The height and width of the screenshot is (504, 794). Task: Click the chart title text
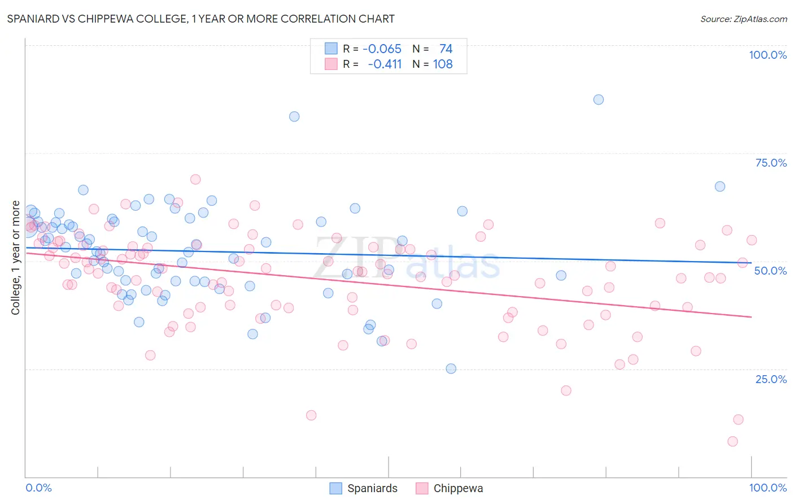click(x=200, y=19)
